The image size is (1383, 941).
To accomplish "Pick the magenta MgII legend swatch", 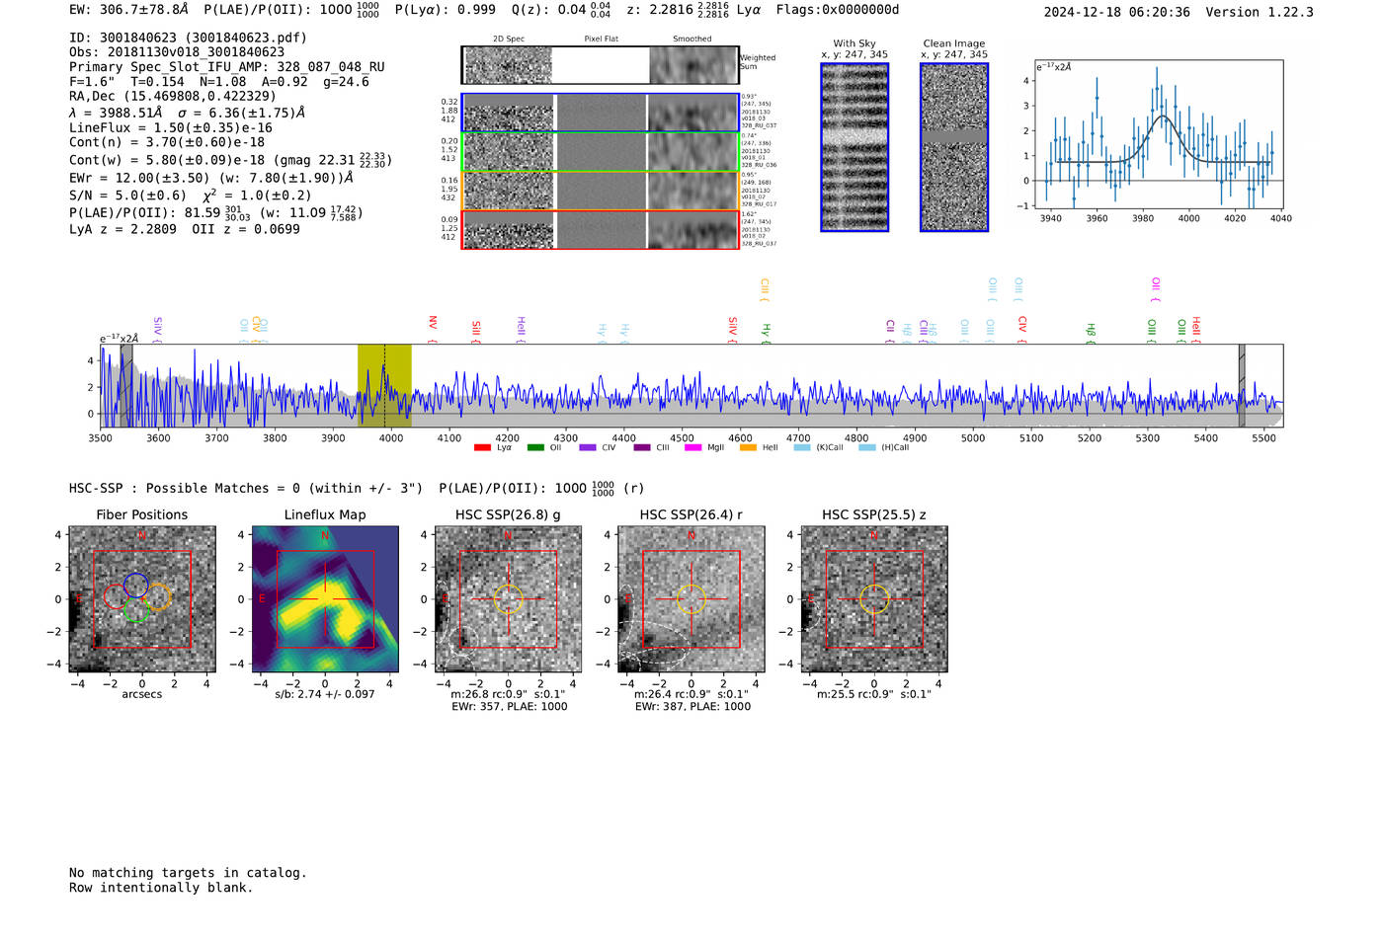I will [692, 447].
